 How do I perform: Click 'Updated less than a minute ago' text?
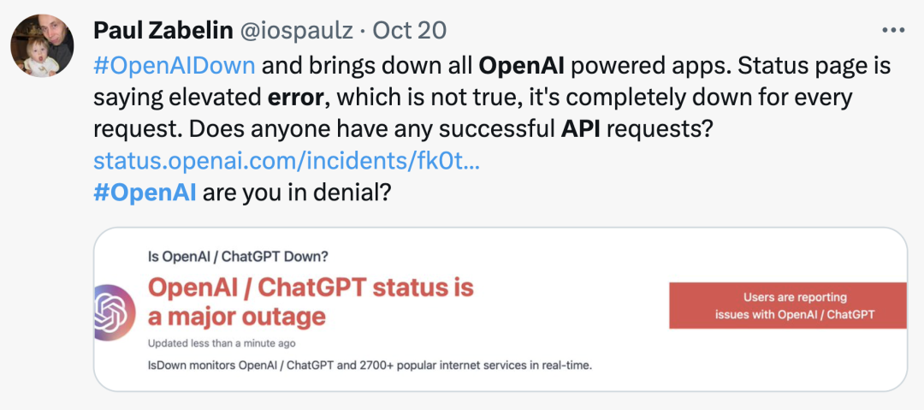pyautogui.click(x=222, y=343)
